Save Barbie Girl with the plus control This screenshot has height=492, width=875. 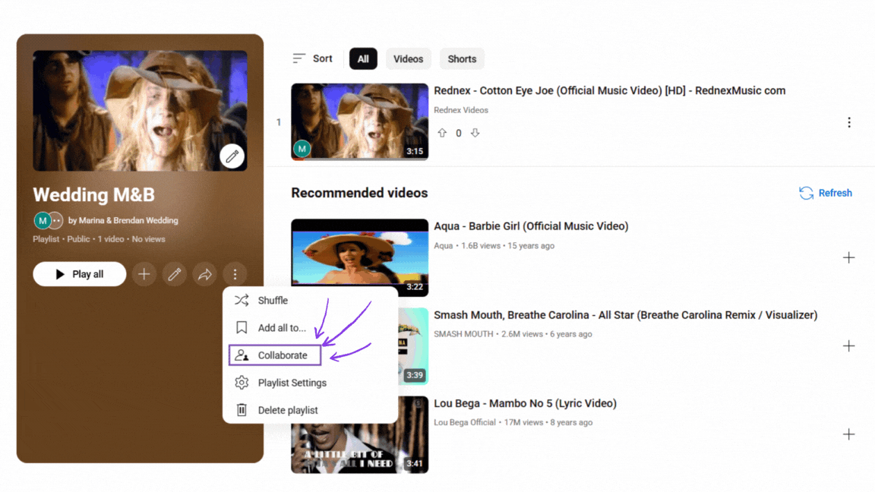[848, 257]
